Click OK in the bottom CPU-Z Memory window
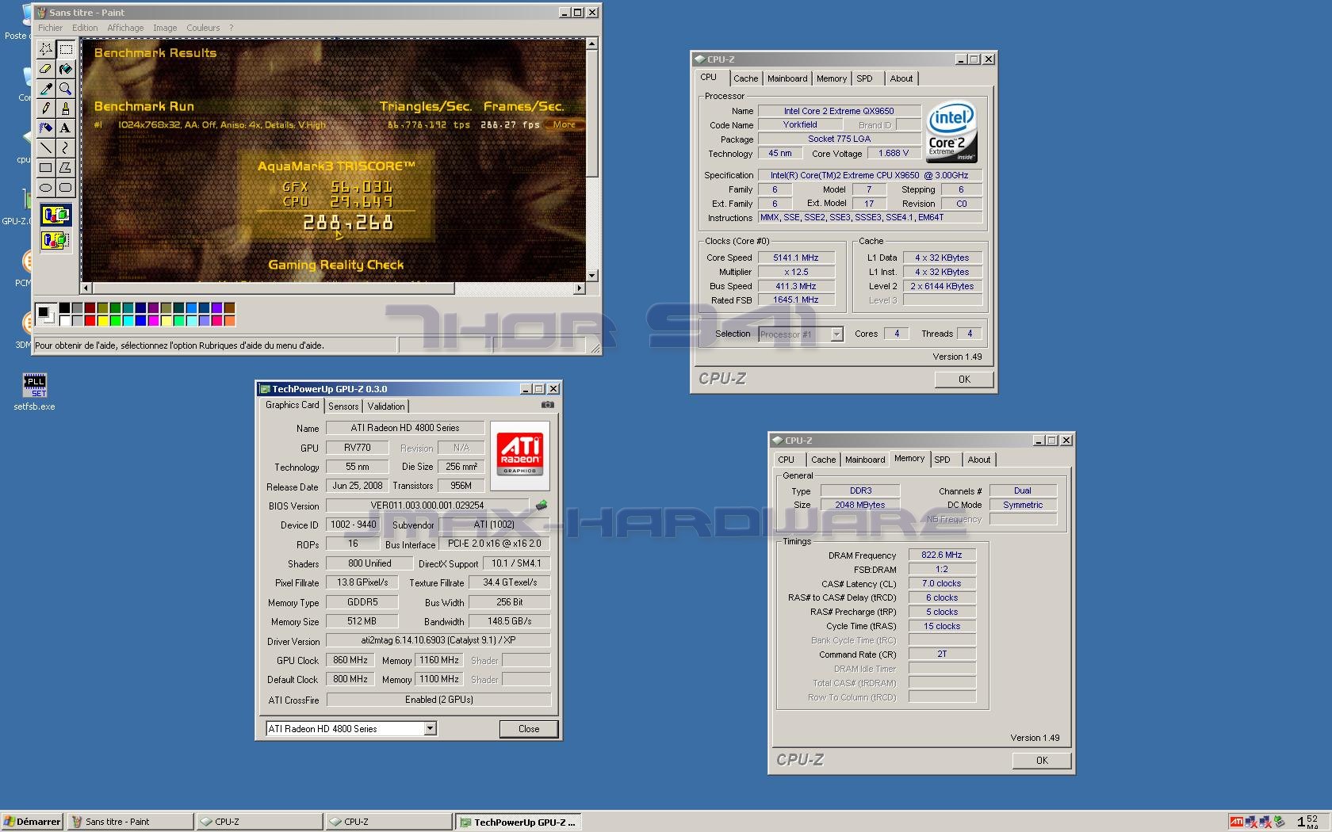1332x832 pixels. [x=1042, y=761]
